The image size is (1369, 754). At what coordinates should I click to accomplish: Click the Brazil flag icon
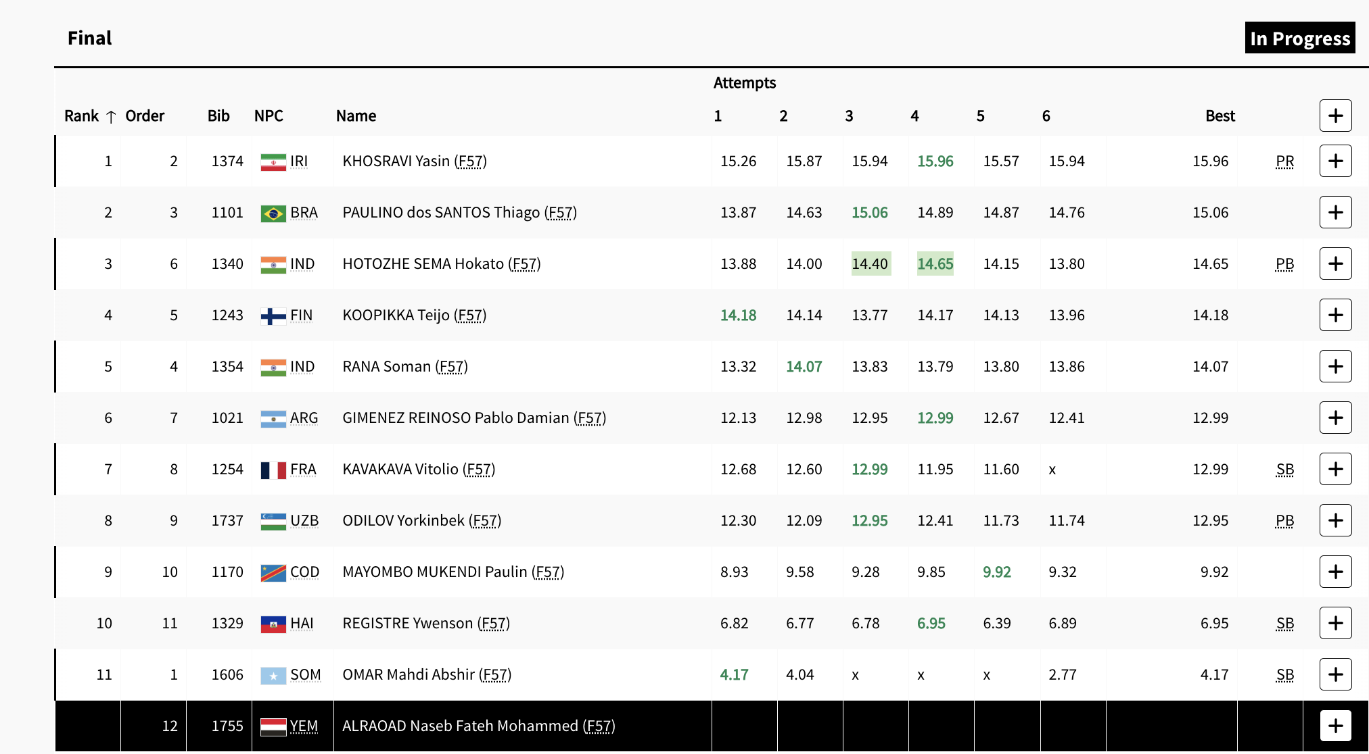273,213
